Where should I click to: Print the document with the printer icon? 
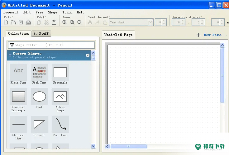pyautogui.click(x=28, y=22)
